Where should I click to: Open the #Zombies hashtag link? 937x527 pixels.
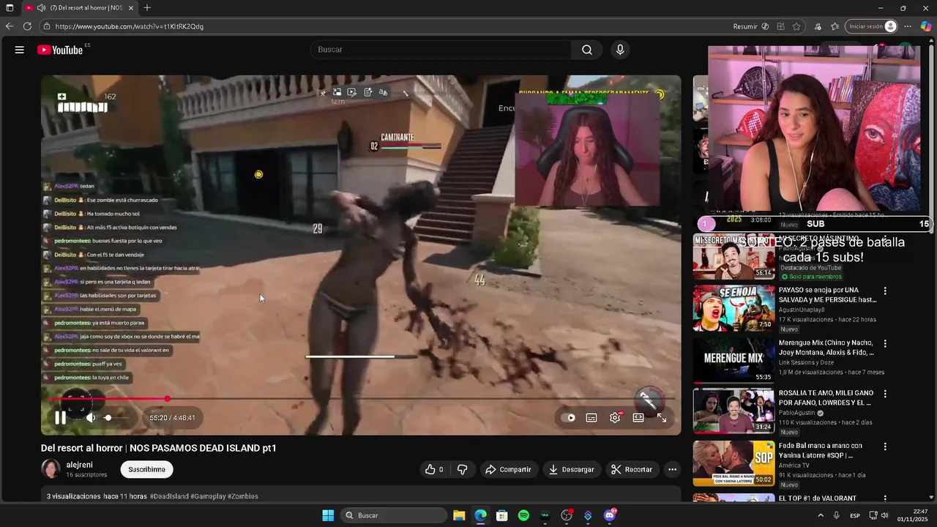[243, 496]
